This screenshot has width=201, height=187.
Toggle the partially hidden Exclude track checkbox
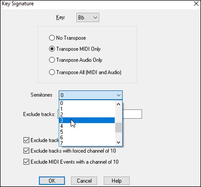[x=26, y=140]
